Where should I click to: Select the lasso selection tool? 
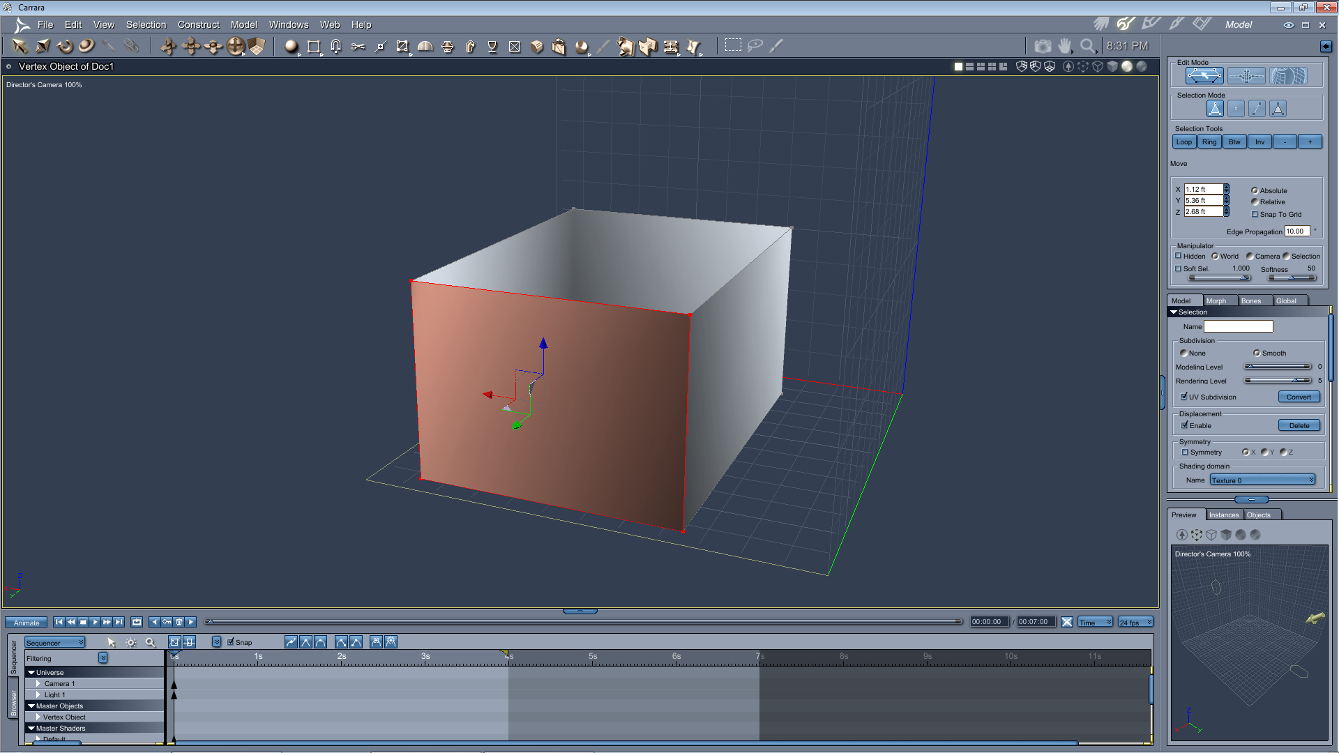click(755, 46)
